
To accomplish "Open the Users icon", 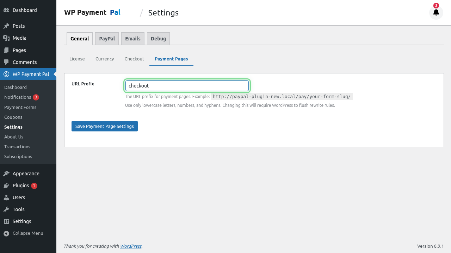I will pyautogui.click(x=6, y=197).
